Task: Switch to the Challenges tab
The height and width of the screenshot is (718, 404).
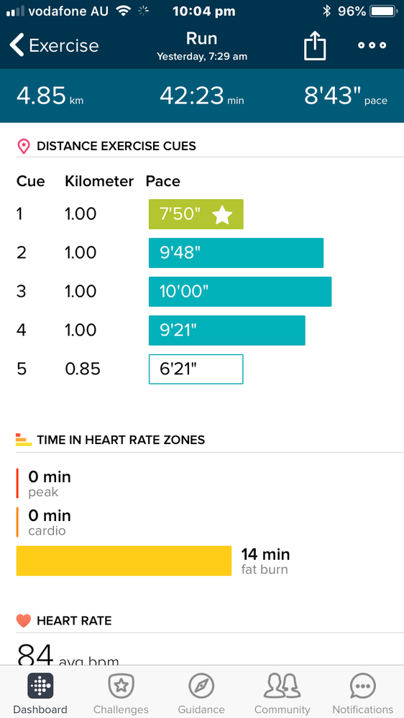Action: (x=121, y=694)
